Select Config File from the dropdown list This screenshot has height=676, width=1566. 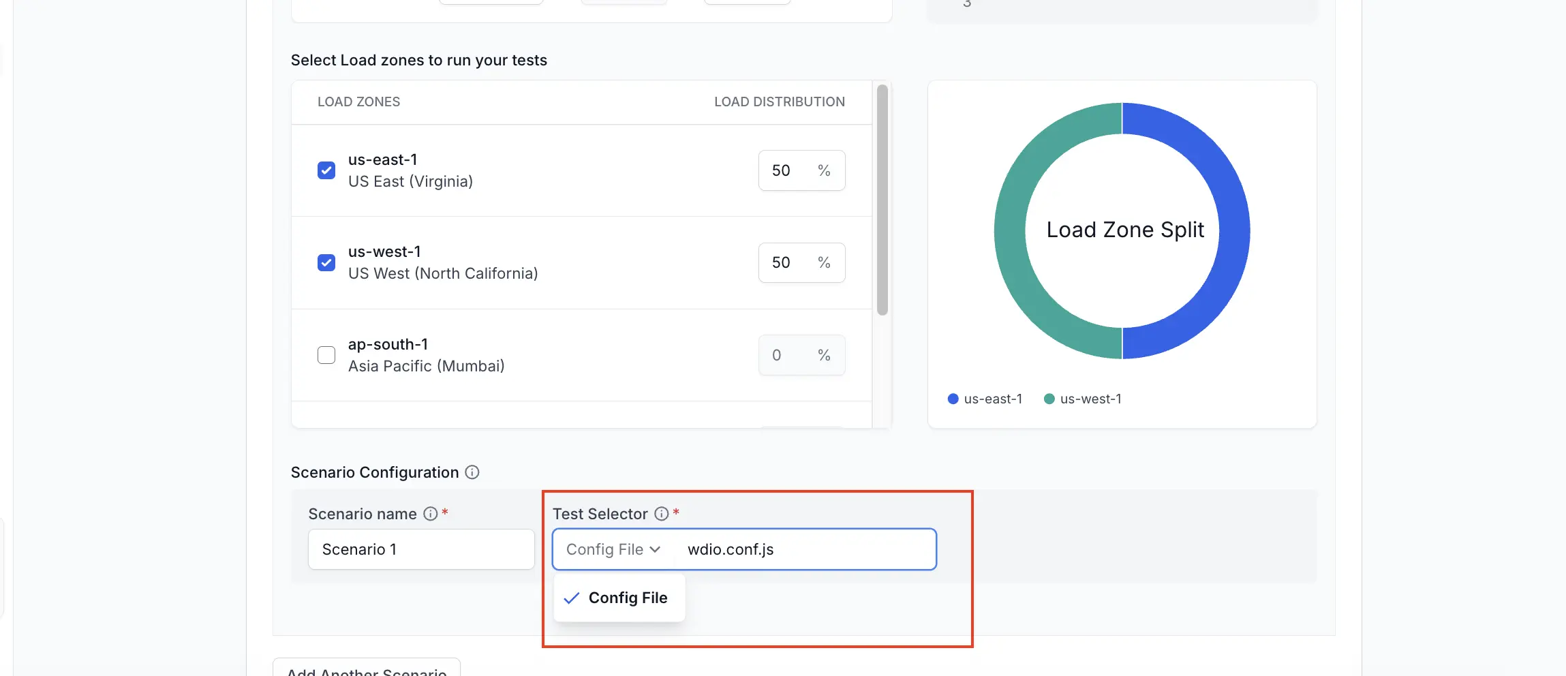(627, 598)
